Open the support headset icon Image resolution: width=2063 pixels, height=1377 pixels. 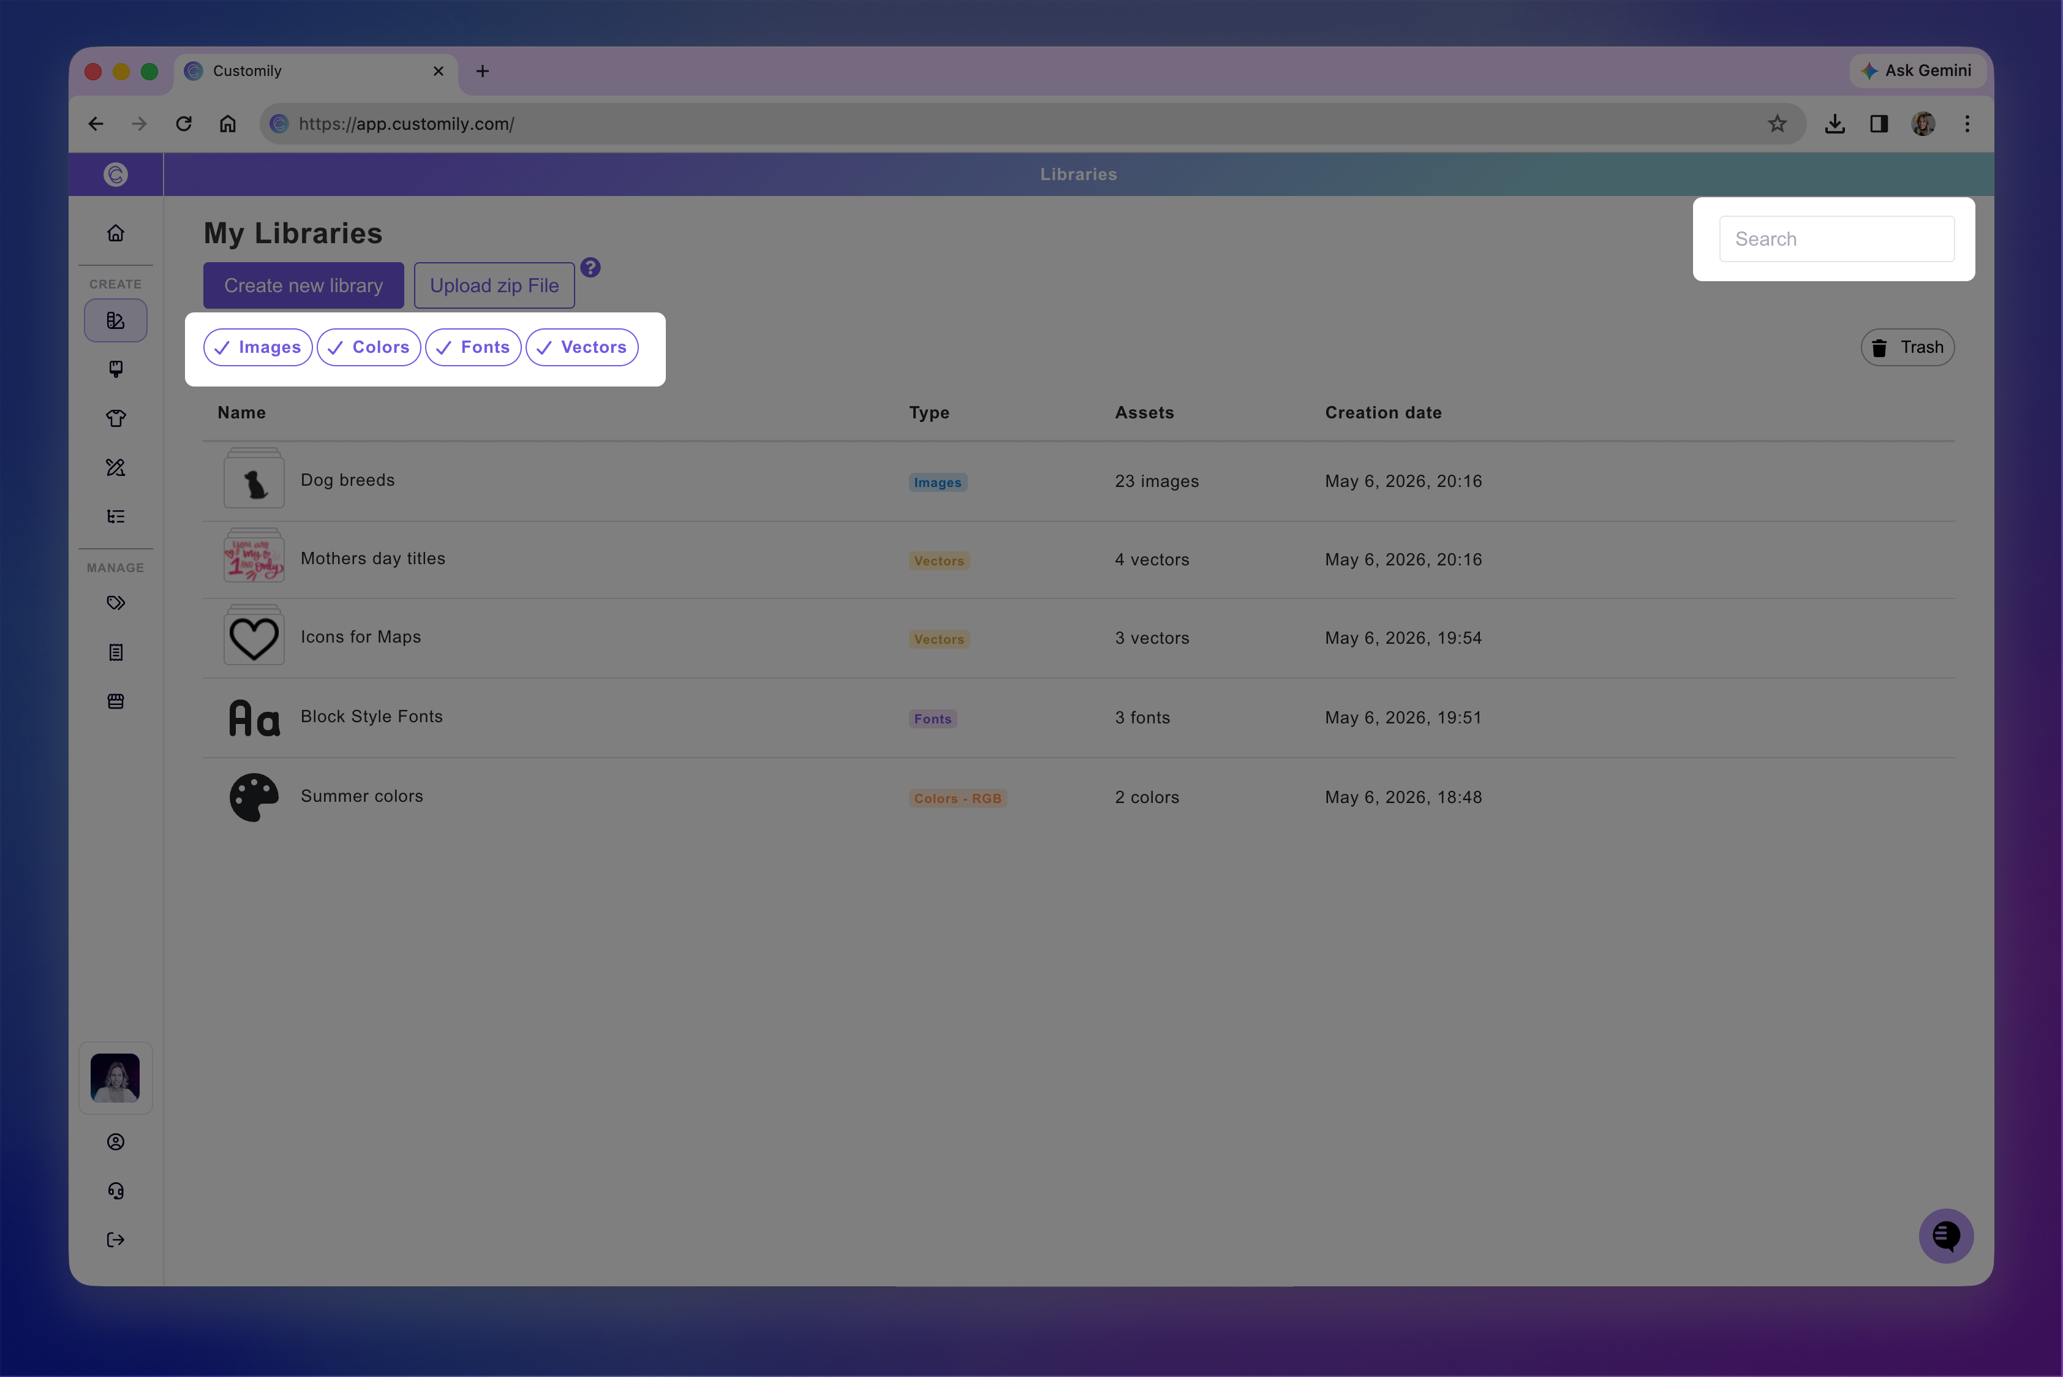click(115, 1191)
